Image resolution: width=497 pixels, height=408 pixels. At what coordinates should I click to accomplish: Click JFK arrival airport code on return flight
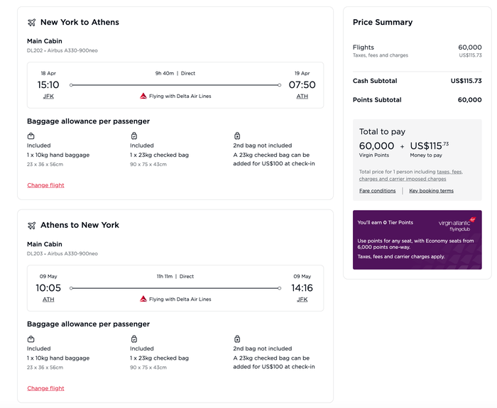pyautogui.click(x=302, y=299)
